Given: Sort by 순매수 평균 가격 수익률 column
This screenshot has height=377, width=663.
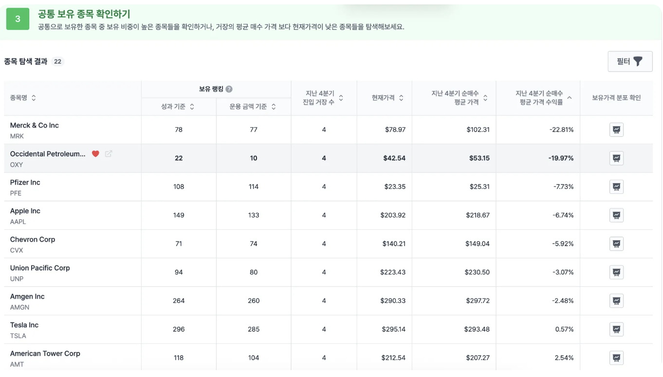Looking at the screenshot, I should (x=570, y=98).
